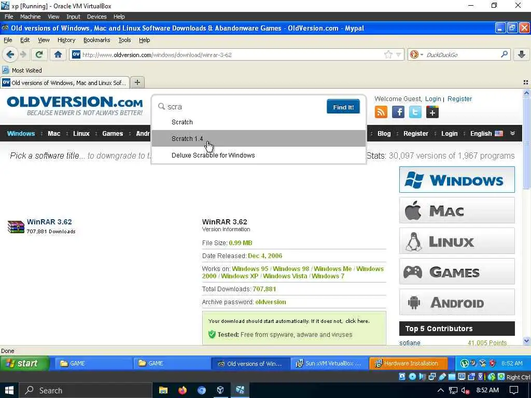Open the XP start button

(x=25, y=363)
